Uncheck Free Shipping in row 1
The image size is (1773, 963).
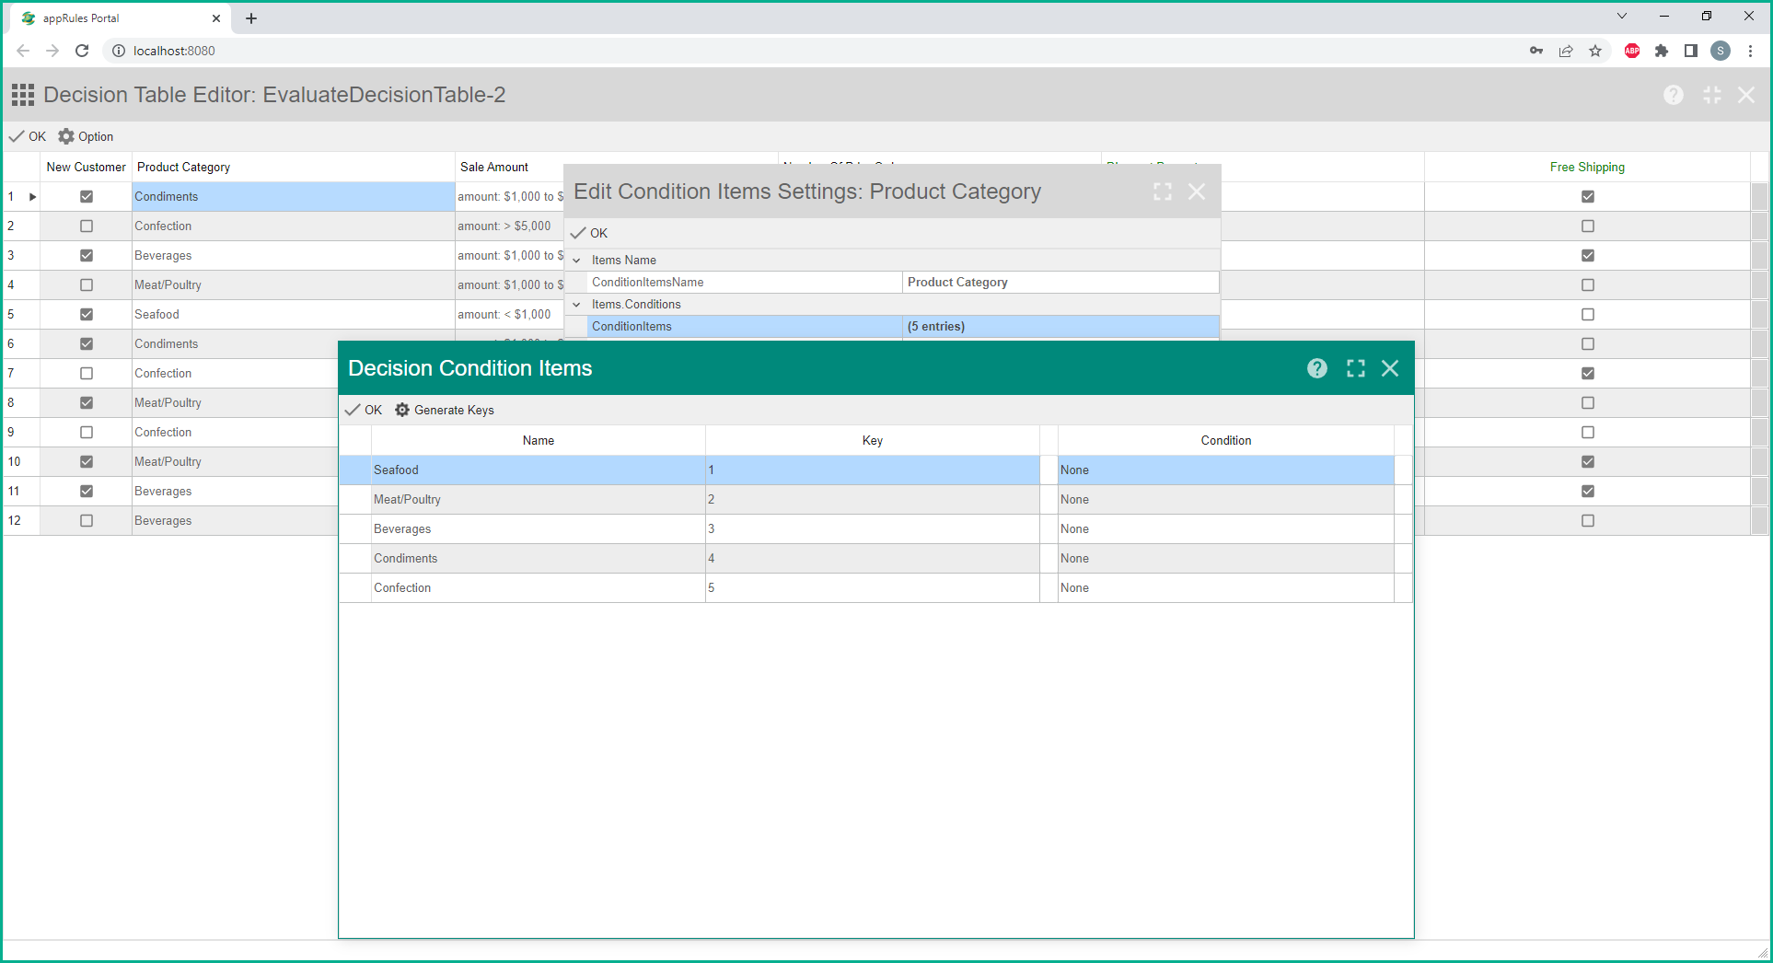[x=1588, y=196]
